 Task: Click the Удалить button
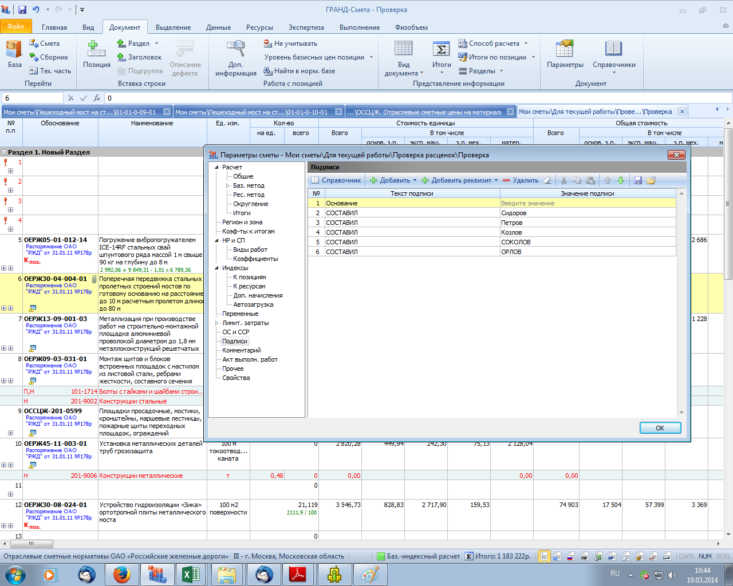521,180
